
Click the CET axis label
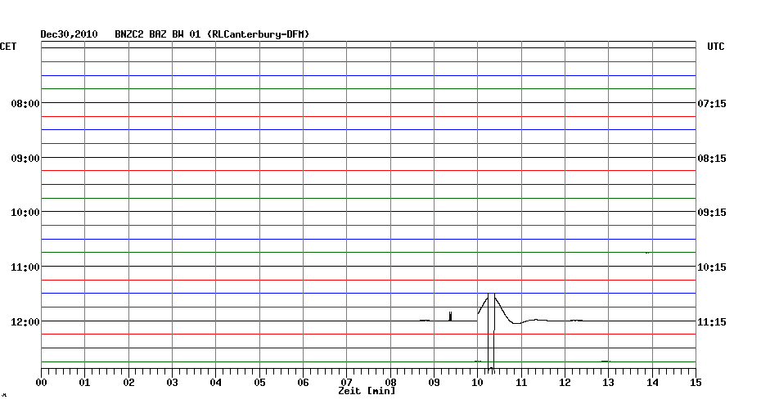pos(8,47)
